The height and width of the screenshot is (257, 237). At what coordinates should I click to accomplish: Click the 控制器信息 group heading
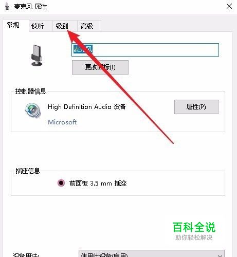pyautogui.click(x=31, y=91)
